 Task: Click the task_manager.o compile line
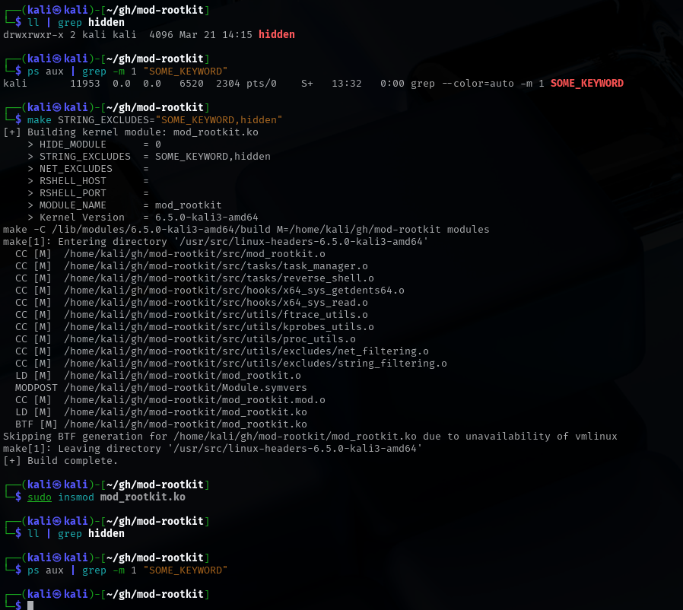(x=192, y=266)
